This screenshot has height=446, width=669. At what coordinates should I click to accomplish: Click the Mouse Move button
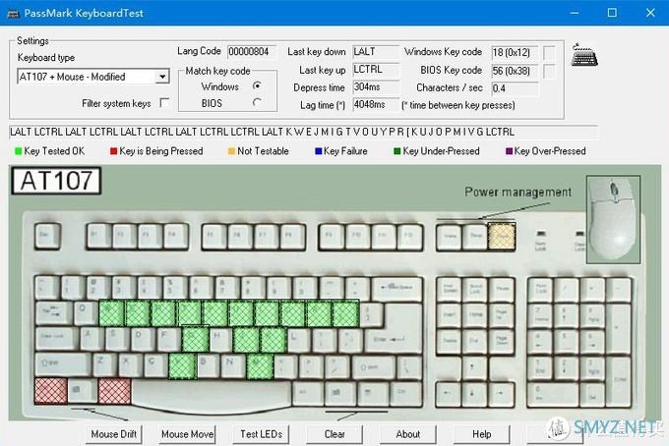pyautogui.click(x=187, y=434)
